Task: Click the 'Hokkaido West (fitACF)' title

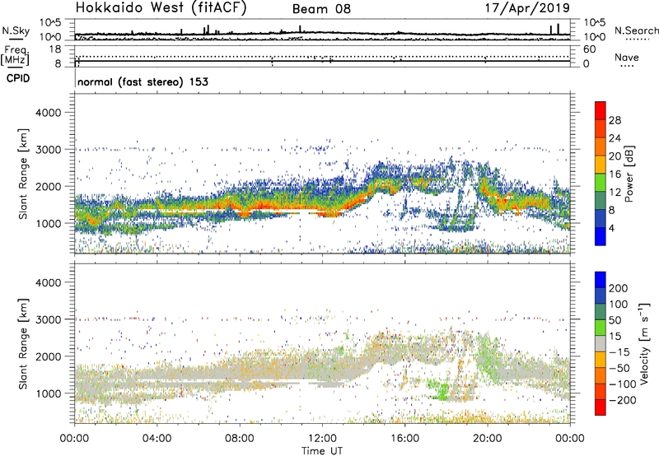Action: point(161,8)
